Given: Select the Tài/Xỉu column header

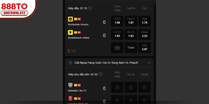Looking at the screenshot, I should 131,8.
